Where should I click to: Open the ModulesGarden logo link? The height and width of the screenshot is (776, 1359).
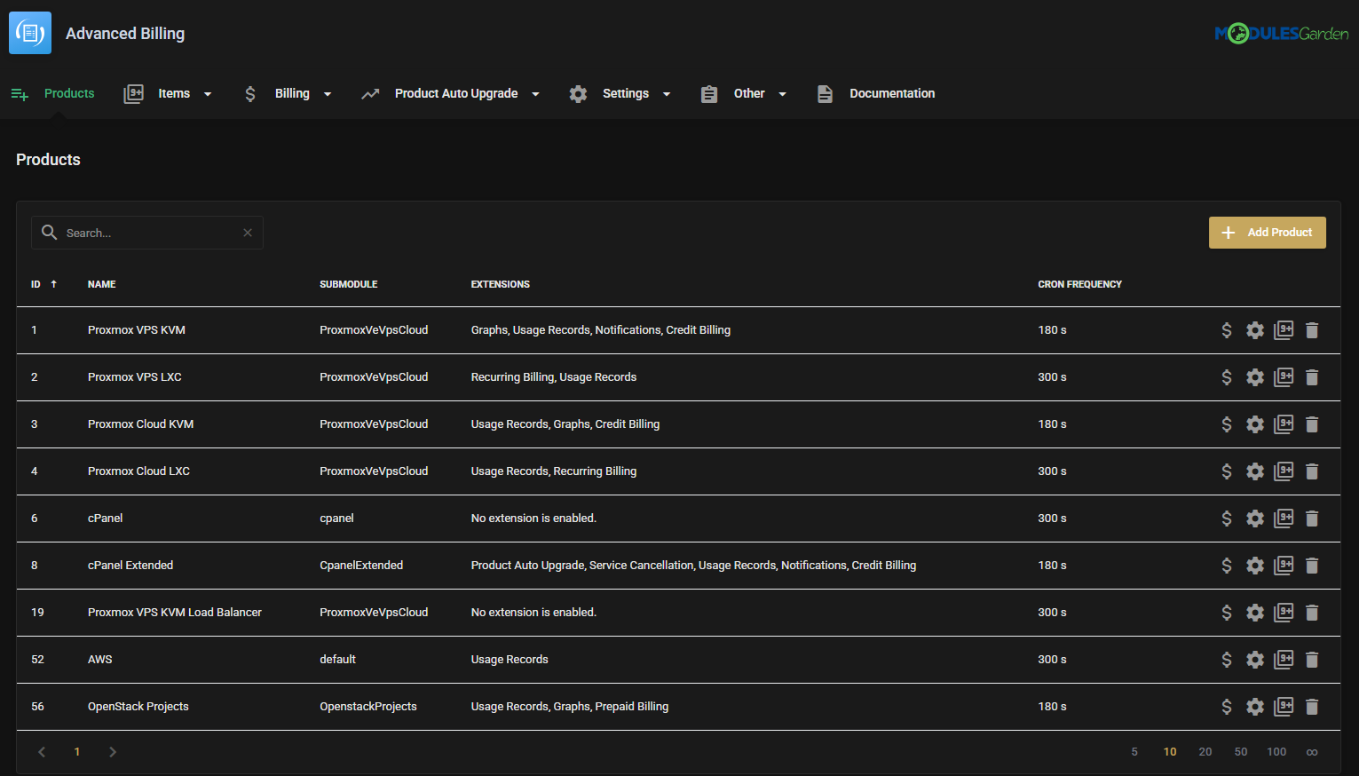click(1282, 34)
